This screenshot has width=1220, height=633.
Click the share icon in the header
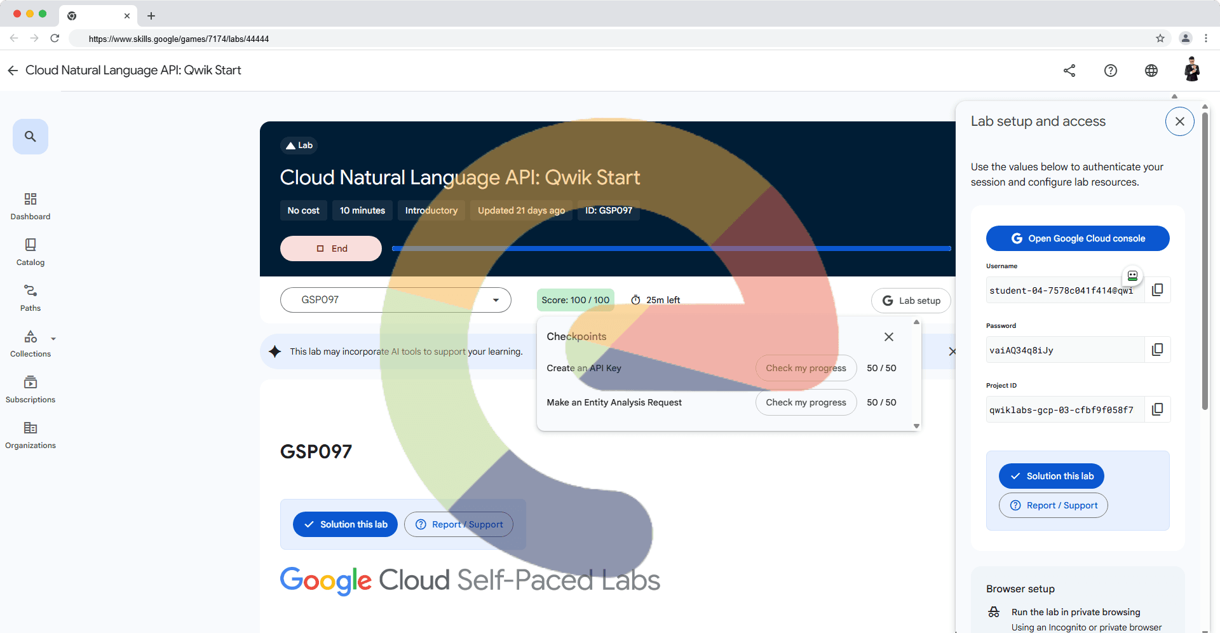tap(1069, 71)
